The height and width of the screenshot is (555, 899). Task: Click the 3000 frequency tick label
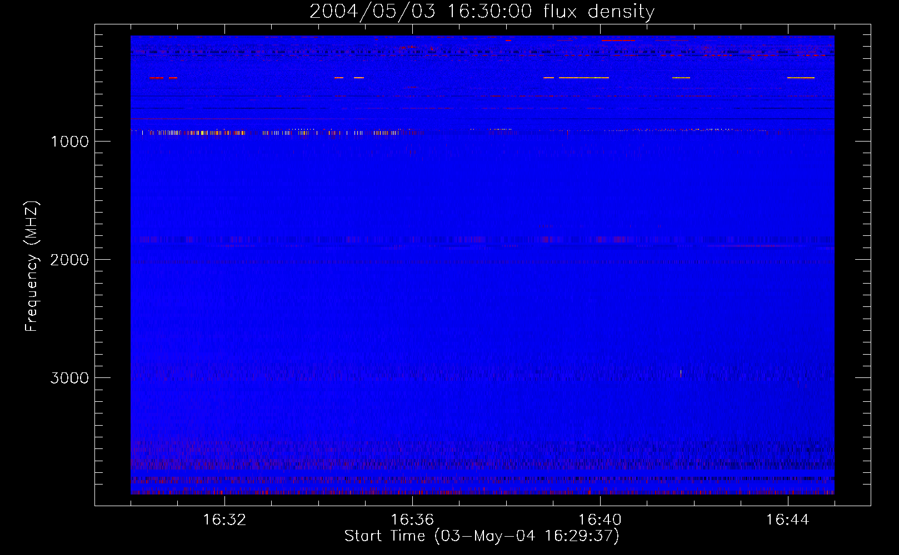[69, 378]
